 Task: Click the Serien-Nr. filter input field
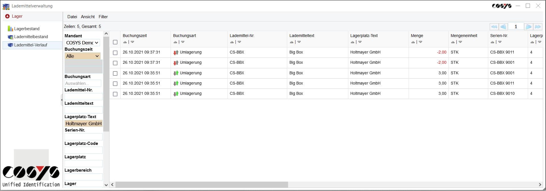click(x=83, y=137)
